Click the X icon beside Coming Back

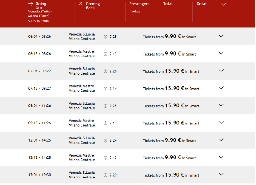pyautogui.click(x=81, y=4)
